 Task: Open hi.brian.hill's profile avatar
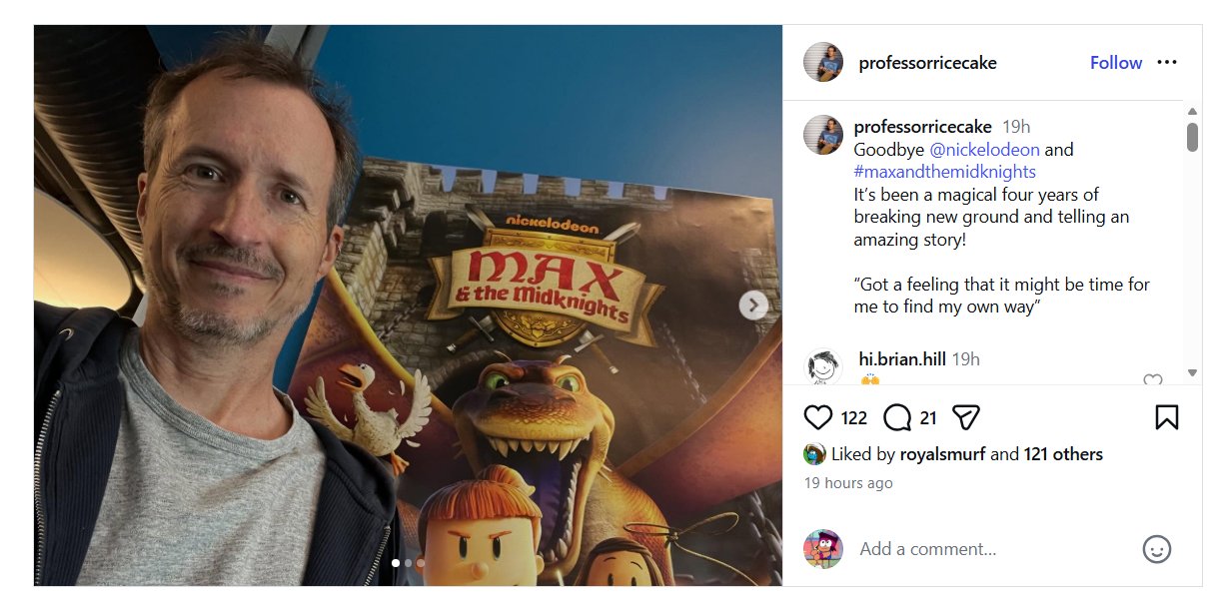click(823, 366)
